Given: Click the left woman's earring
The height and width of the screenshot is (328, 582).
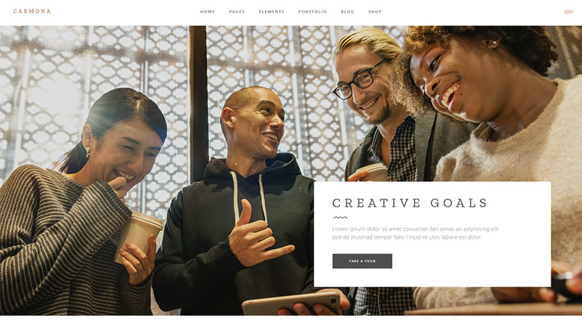Looking at the screenshot, I should (87, 152).
